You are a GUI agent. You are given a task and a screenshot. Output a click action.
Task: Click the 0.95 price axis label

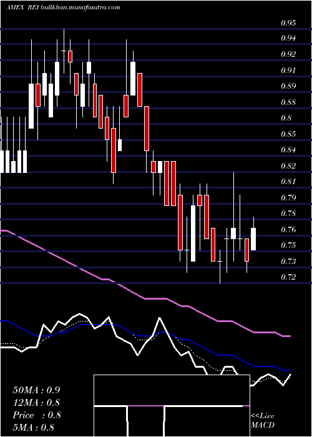pos(288,23)
